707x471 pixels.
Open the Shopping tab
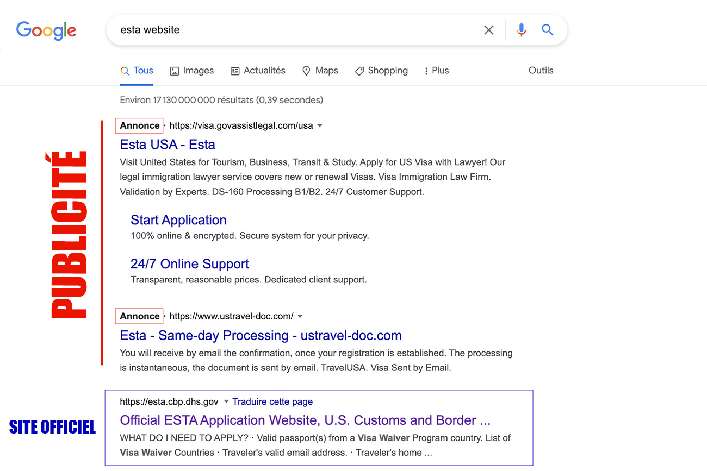(x=381, y=71)
